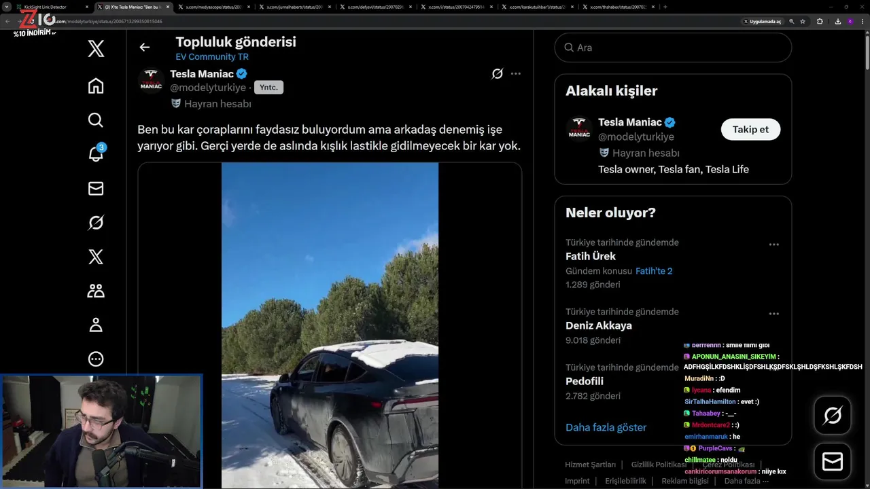Open the More circle menu in sidebar
The height and width of the screenshot is (489, 870).
pyautogui.click(x=96, y=359)
